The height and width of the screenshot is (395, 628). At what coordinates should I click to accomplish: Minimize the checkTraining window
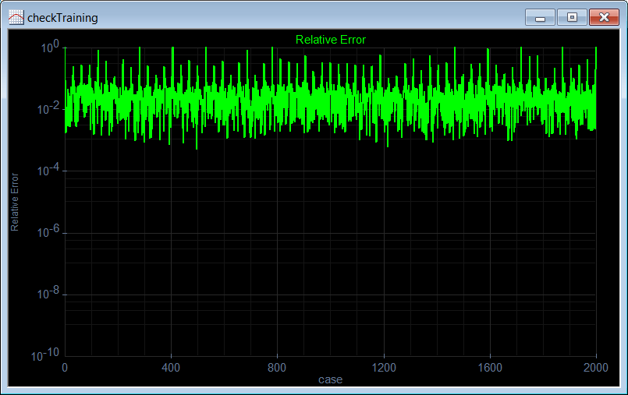pos(540,18)
